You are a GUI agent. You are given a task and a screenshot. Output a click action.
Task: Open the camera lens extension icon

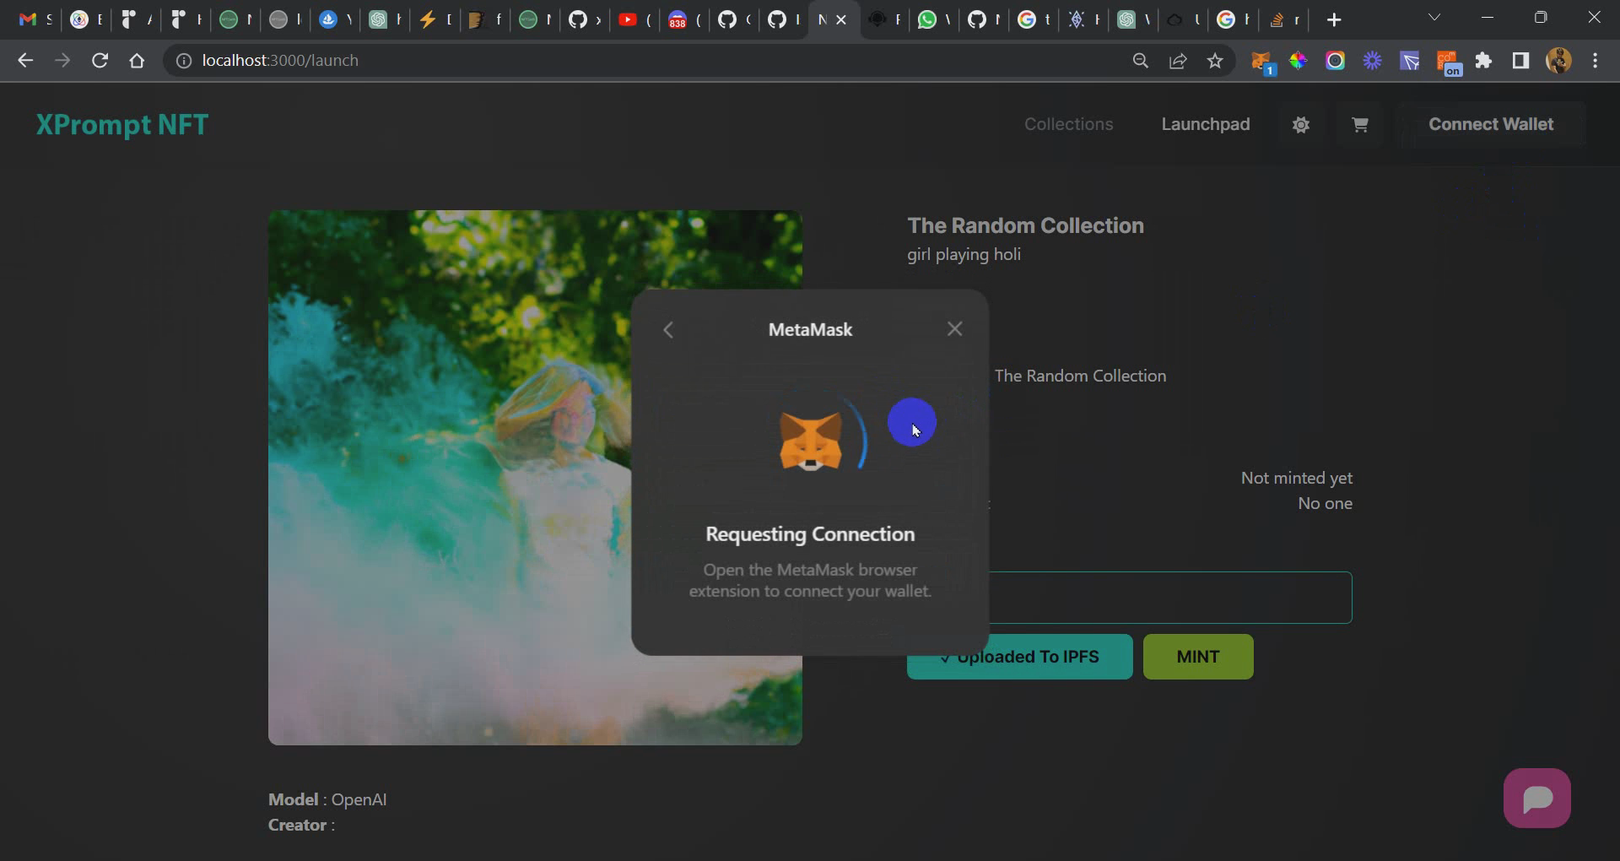click(x=1335, y=61)
